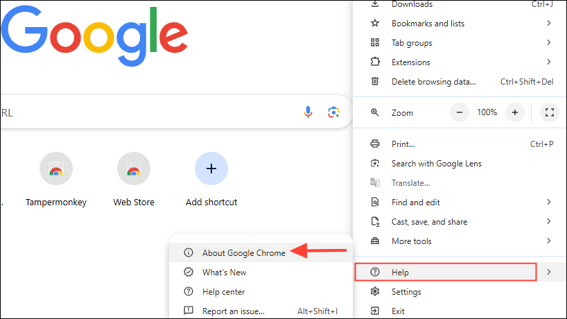Click the Settings gear icon

click(x=375, y=292)
